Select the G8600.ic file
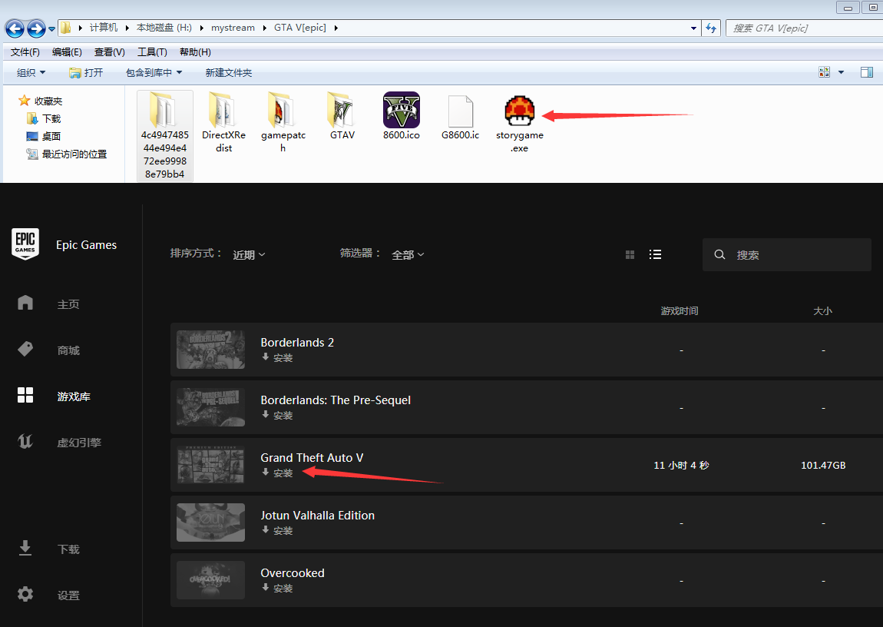This screenshot has width=883, height=627. pyautogui.click(x=461, y=116)
